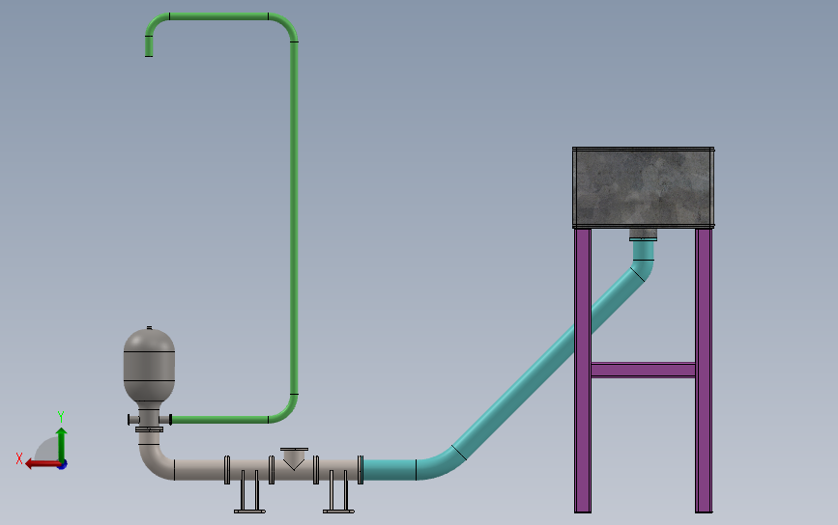Viewport: 838px width, 525px height.
Task: Click the red X axis arrow of the triad
Action: click(42, 464)
